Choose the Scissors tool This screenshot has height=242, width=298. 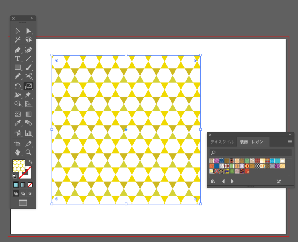pos(28,76)
